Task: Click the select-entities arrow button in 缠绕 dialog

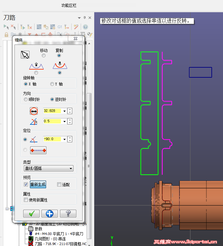Action: click(x=25, y=55)
